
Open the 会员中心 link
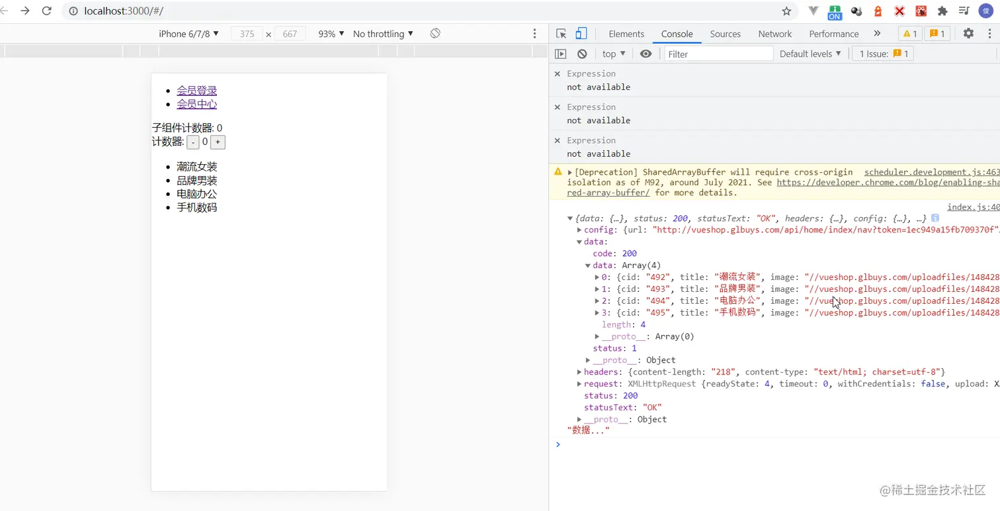click(196, 104)
